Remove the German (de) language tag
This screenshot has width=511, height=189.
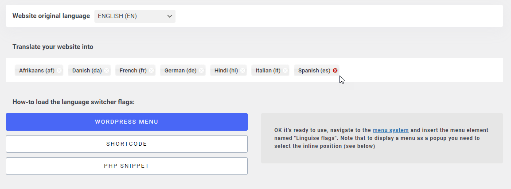[202, 71]
